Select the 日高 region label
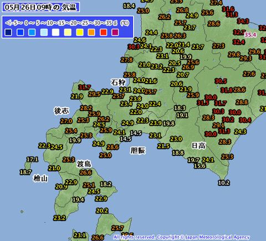266x241 pixels. click(x=198, y=146)
